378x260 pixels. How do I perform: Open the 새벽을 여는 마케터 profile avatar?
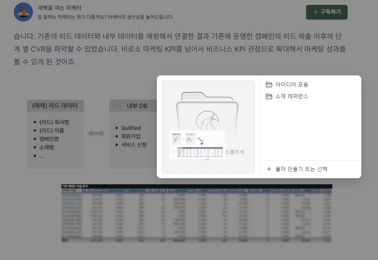[23, 12]
